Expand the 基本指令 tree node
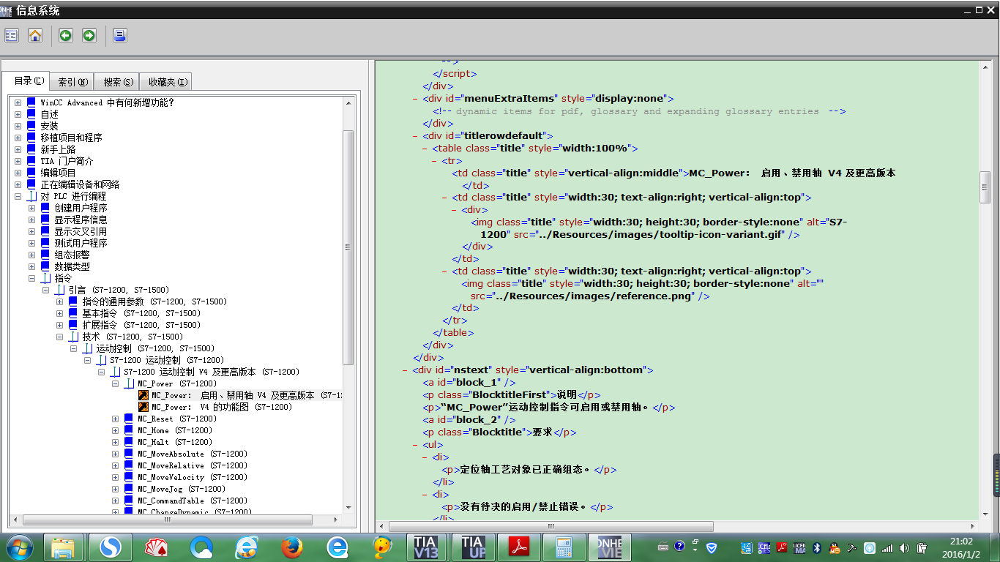Image resolution: width=1000 pixels, height=562 pixels. point(60,313)
